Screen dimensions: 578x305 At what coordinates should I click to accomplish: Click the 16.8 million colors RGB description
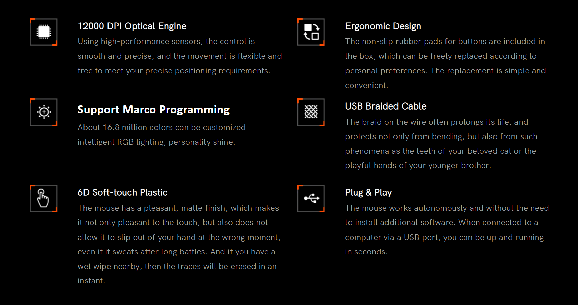162,135
